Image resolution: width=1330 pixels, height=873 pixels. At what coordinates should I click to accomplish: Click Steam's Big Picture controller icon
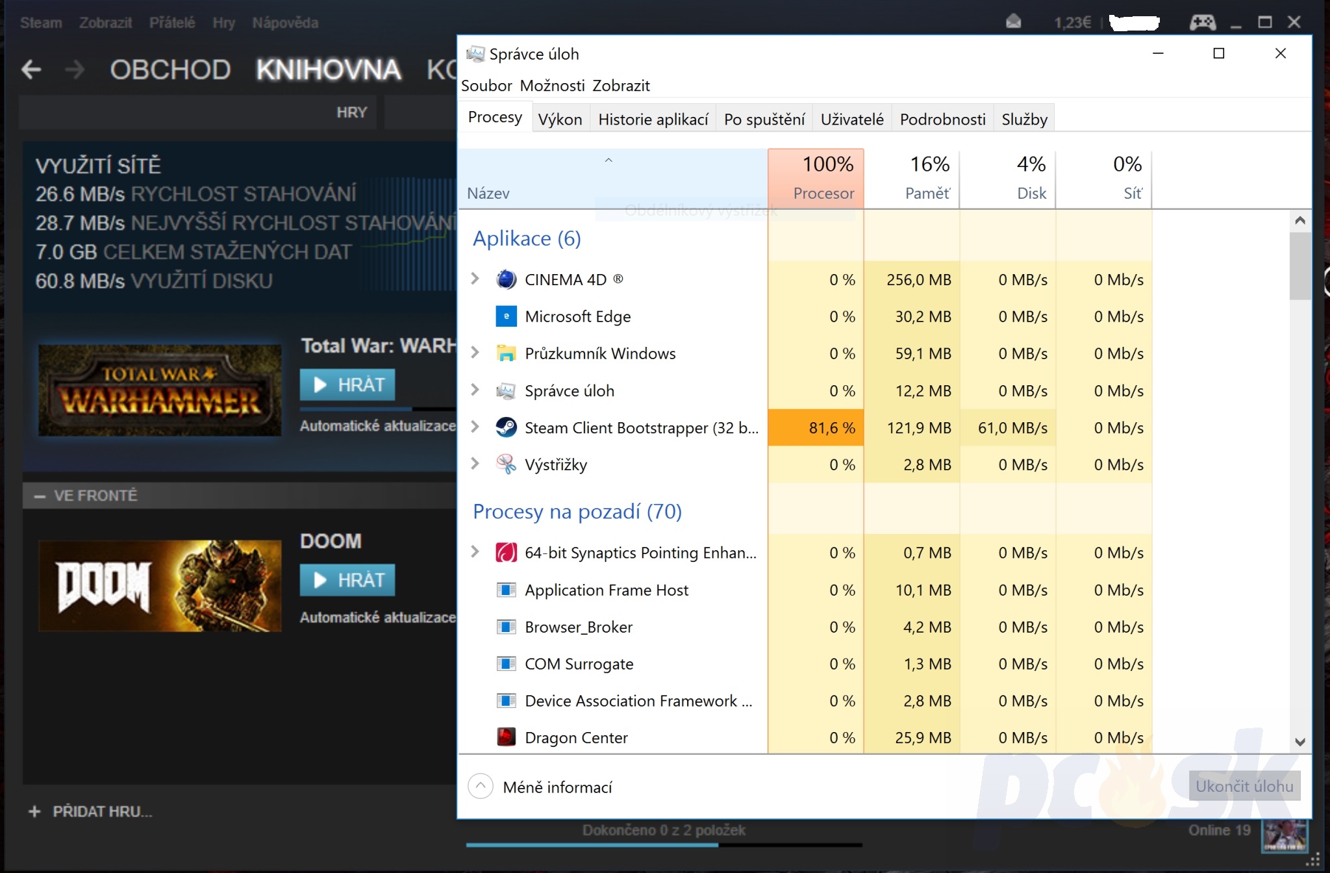[x=1203, y=23]
